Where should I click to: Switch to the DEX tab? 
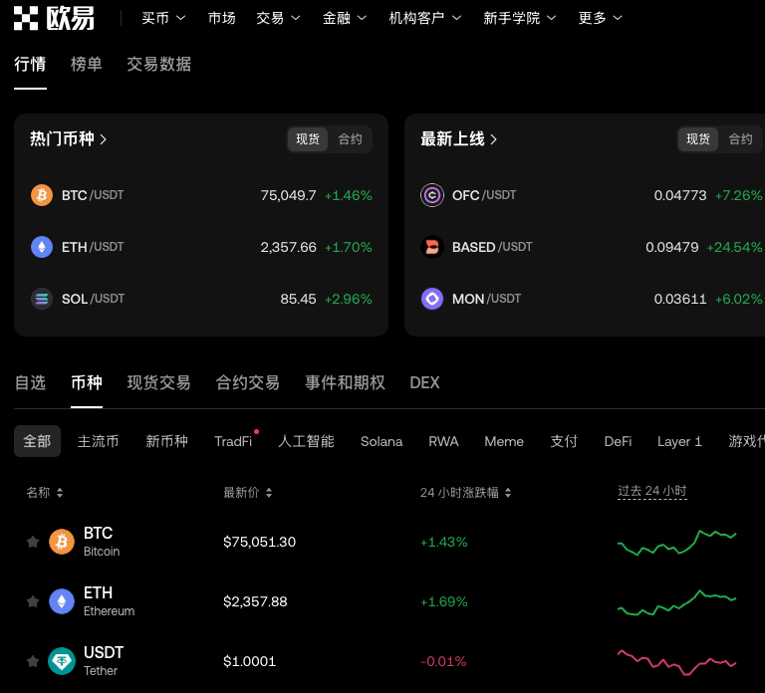click(x=424, y=382)
